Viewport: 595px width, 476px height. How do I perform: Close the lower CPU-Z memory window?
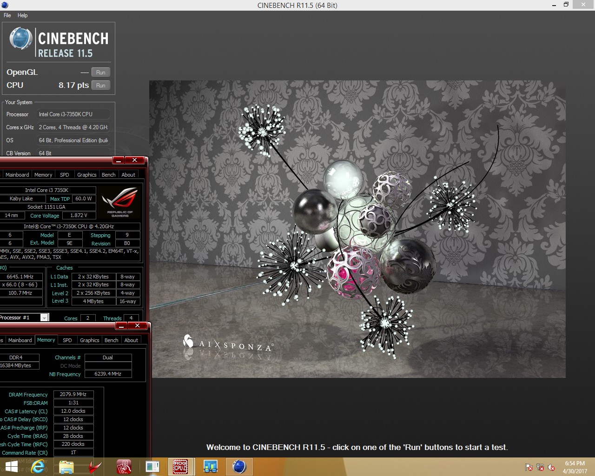[138, 326]
